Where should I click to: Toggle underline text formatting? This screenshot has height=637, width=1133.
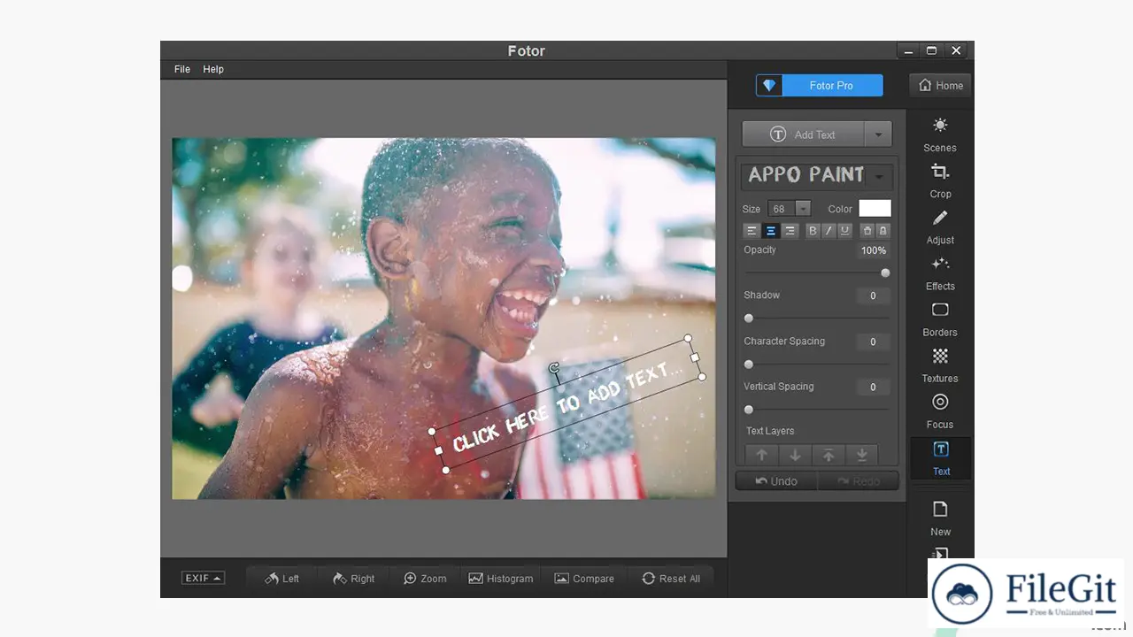(x=844, y=231)
